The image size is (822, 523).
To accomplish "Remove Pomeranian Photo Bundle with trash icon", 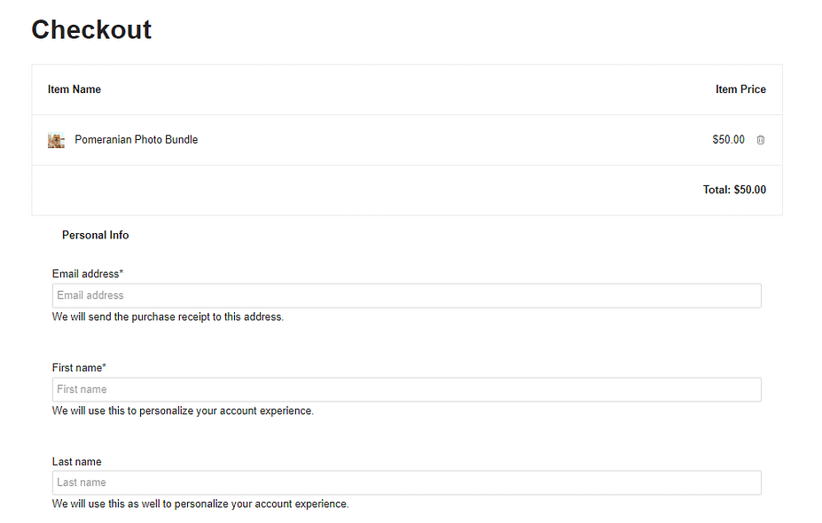I will click(760, 140).
